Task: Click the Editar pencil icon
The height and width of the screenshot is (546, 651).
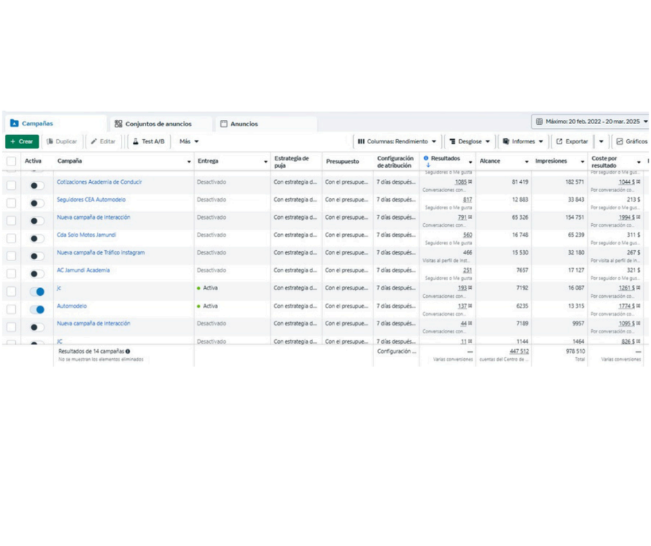Action: [x=94, y=141]
